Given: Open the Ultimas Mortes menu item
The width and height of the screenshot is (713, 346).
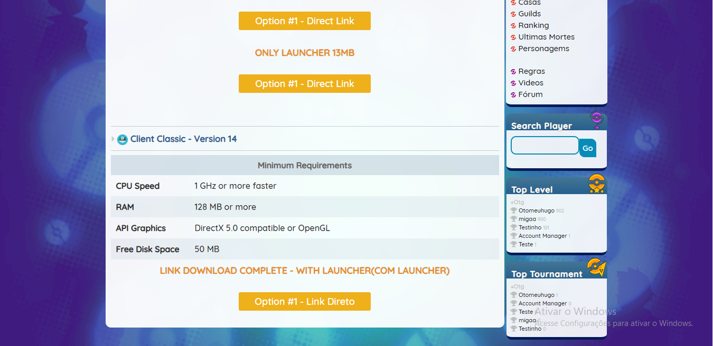Looking at the screenshot, I should [x=546, y=37].
